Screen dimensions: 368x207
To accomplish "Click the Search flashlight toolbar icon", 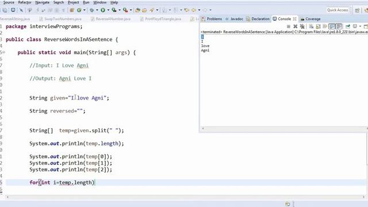I will coord(152,10).
